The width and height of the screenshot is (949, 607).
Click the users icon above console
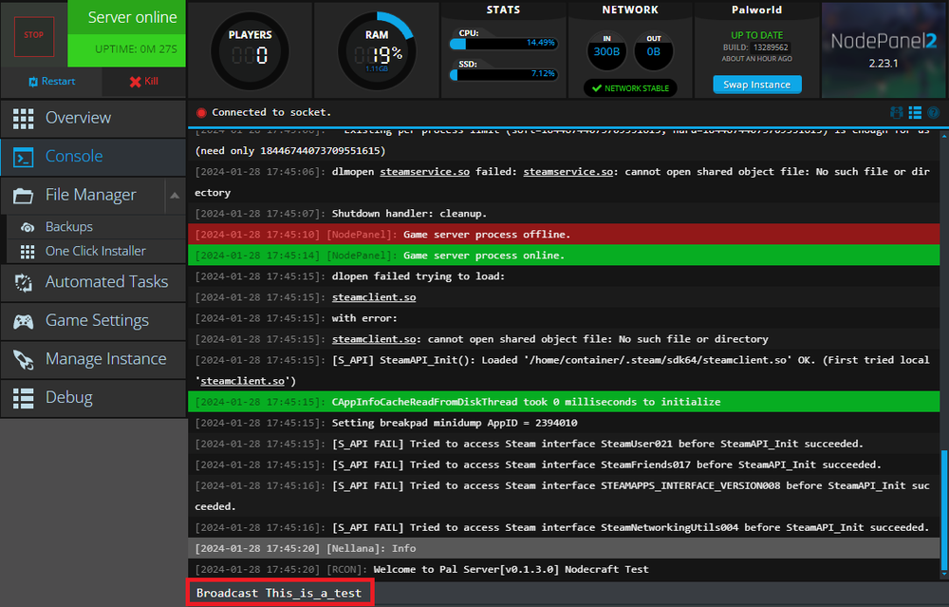(x=897, y=112)
